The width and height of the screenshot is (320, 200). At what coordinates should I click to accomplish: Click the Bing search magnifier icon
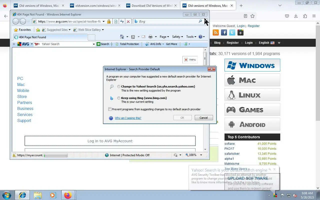coord(200,21)
